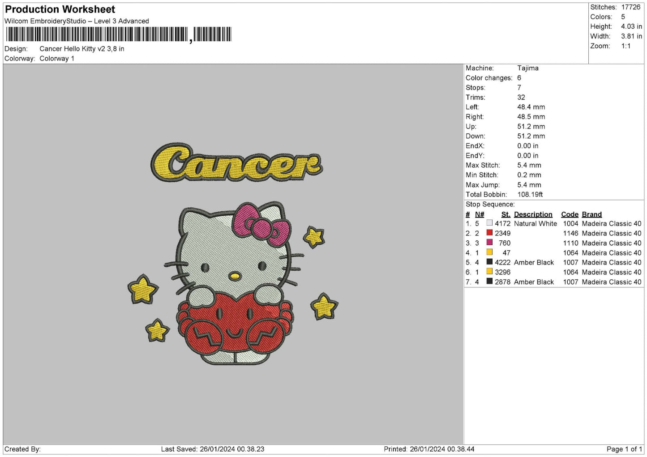Click the Colorway 1 value
Viewport: 647px width, 457px height.
[x=57, y=59]
